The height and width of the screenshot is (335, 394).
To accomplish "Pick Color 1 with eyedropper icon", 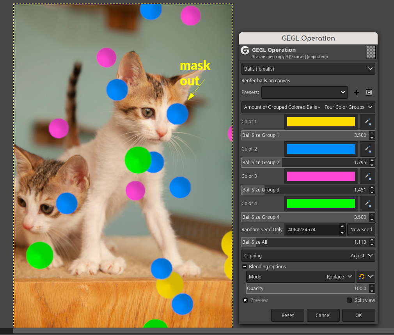I will click(x=367, y=122).
